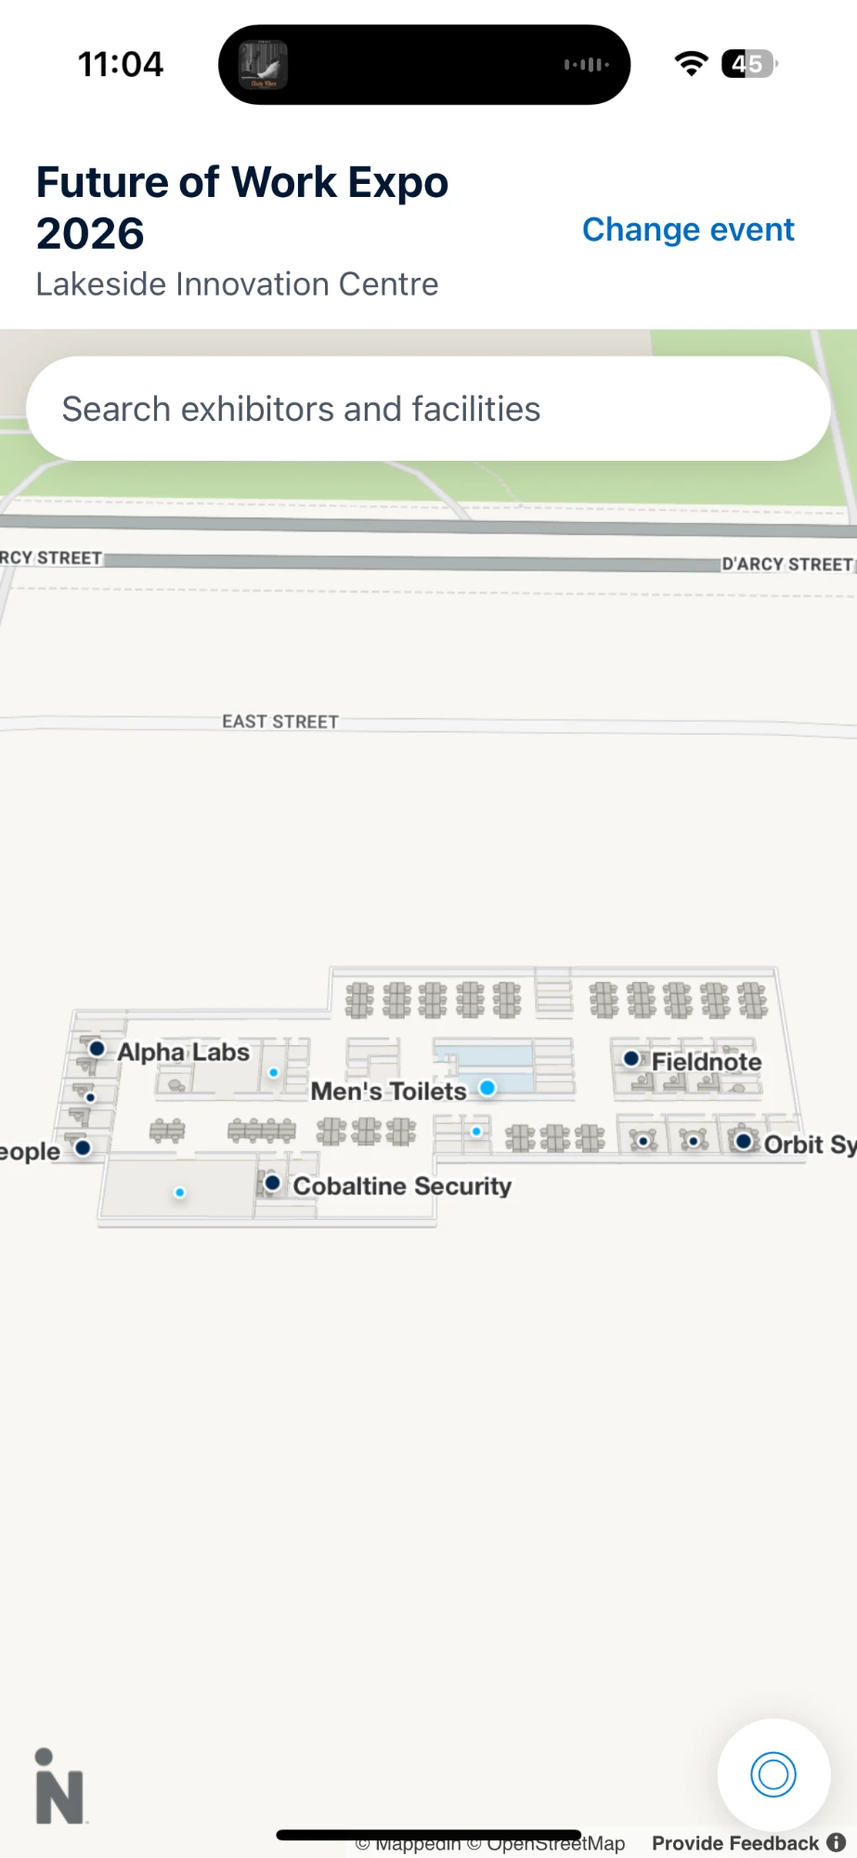The image size is (857, 1858).
Task: Select the Fieldnote map marker
Action: click(x=631, y=1058)
